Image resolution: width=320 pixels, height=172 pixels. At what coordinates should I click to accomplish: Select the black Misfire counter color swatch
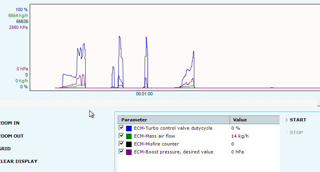[x=128, y=144]
